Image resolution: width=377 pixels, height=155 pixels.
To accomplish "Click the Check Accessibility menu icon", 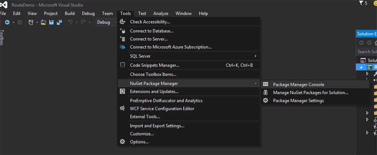I will [x=123, y=22].
